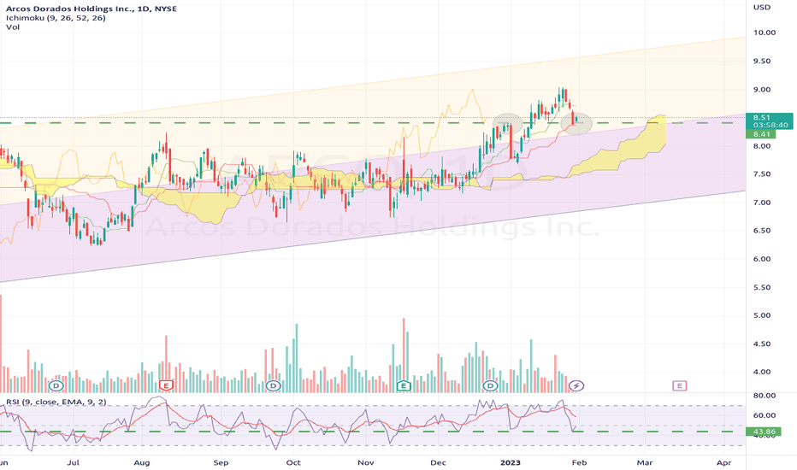
Task: Click the dividend D marker in late December
Action: [x=491, y=386]
